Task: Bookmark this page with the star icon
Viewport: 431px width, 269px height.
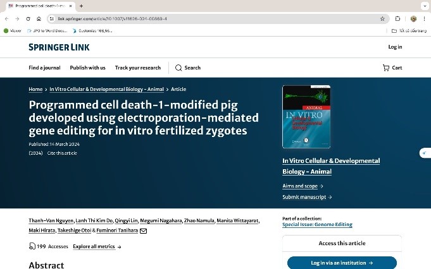Action: [382, 19]
